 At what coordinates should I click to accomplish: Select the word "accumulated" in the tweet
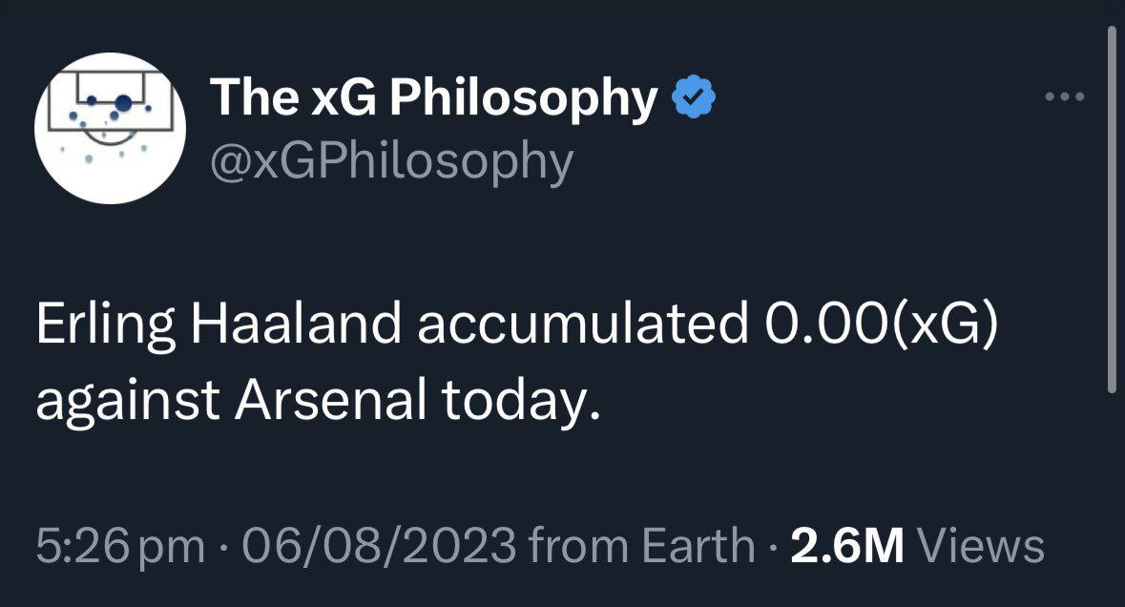[x=563, y=327]
